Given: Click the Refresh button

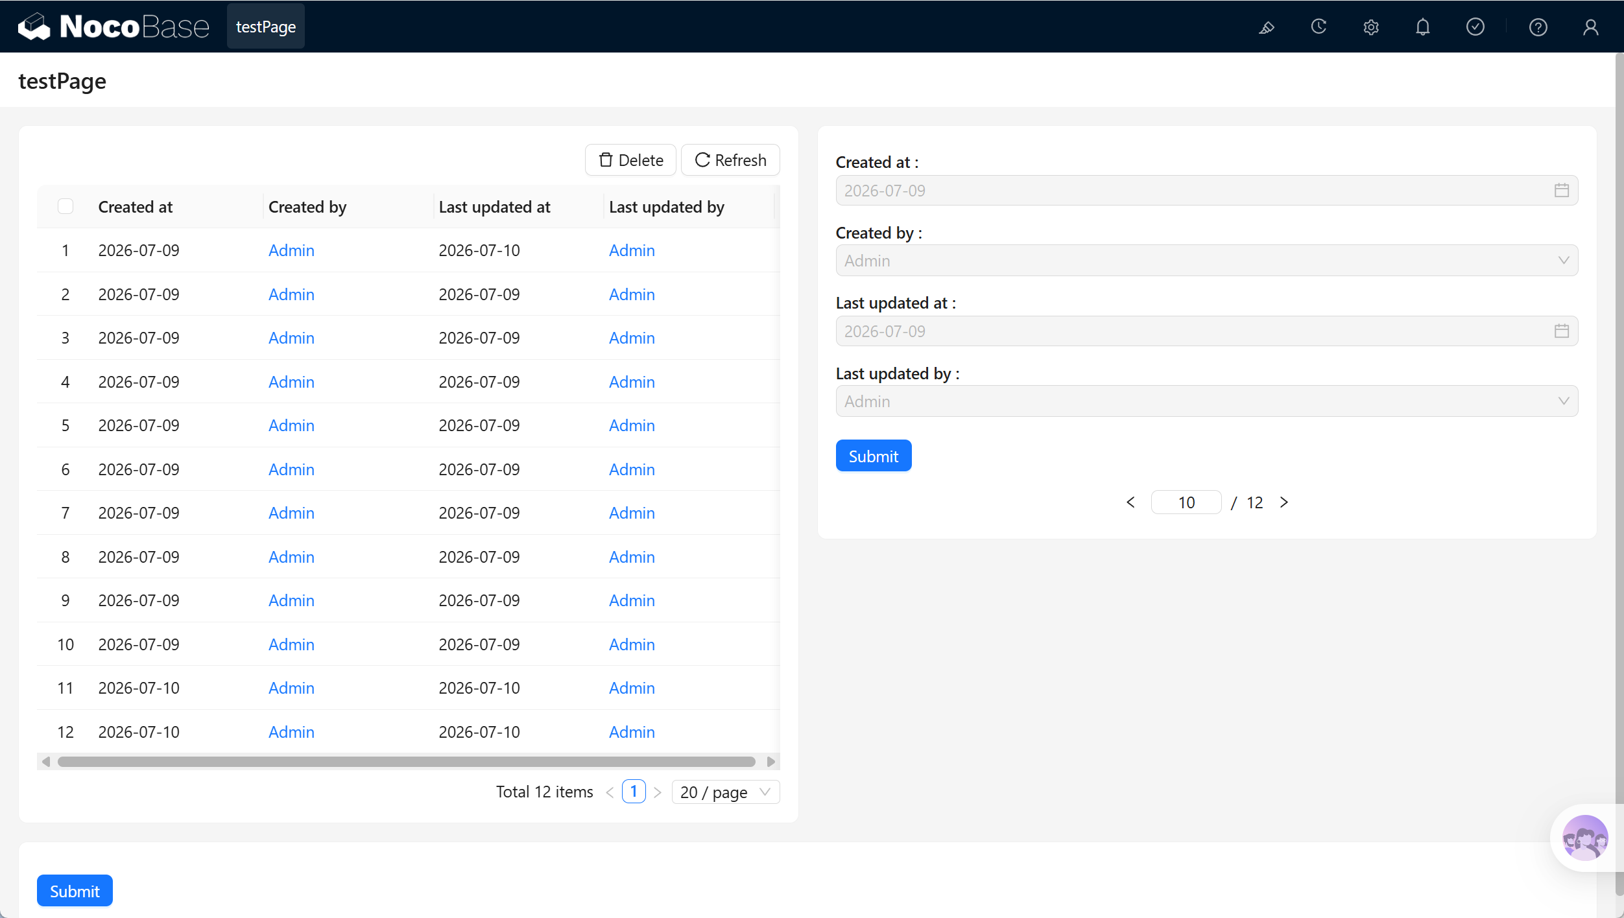Looking at the screenshot, I should [730, 160].
